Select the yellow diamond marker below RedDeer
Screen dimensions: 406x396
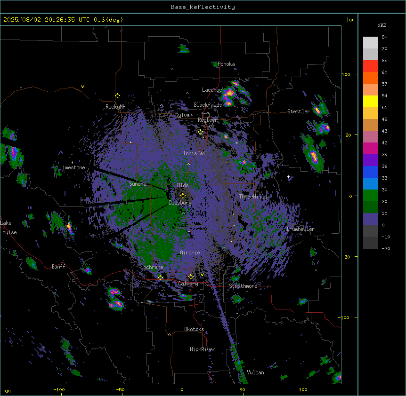(201, 132)
